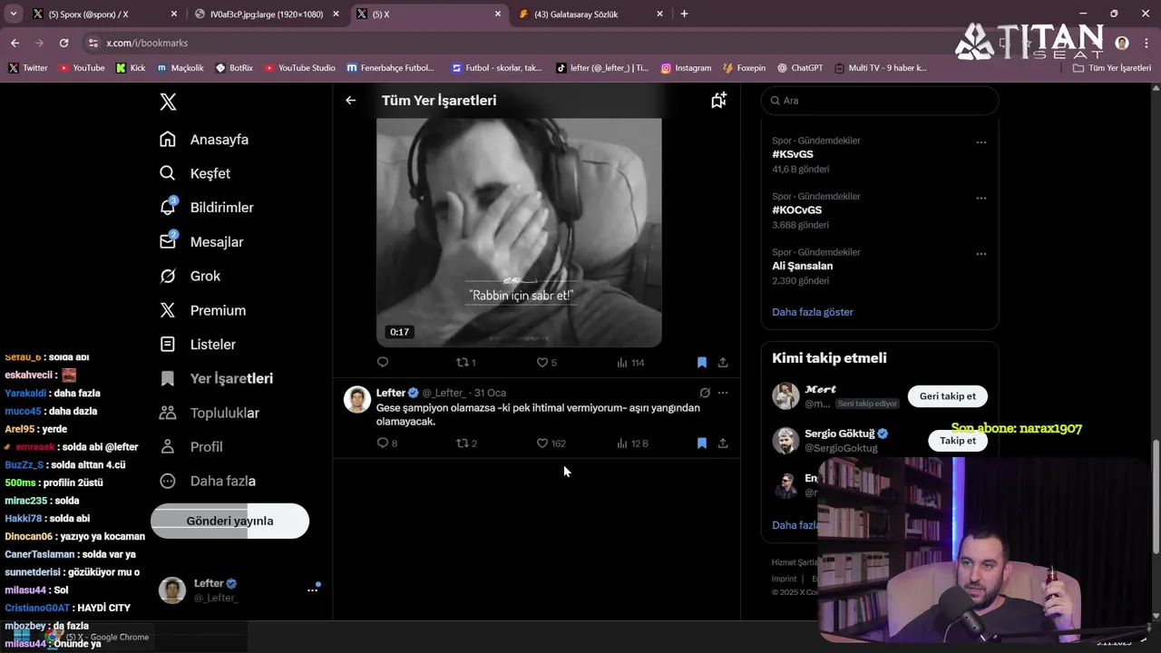This screenshot has width=1161, height=653.
Task: Like tweet with 162 likes
Action: point(551,443)
